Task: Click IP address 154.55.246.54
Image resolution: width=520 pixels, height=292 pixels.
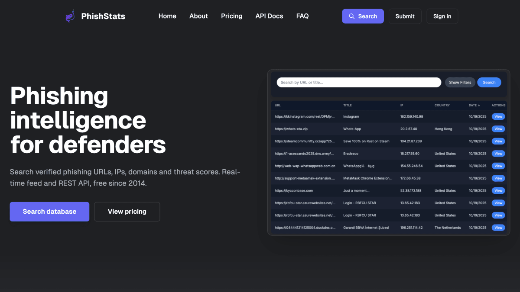Action: click(x=411, y=166)
